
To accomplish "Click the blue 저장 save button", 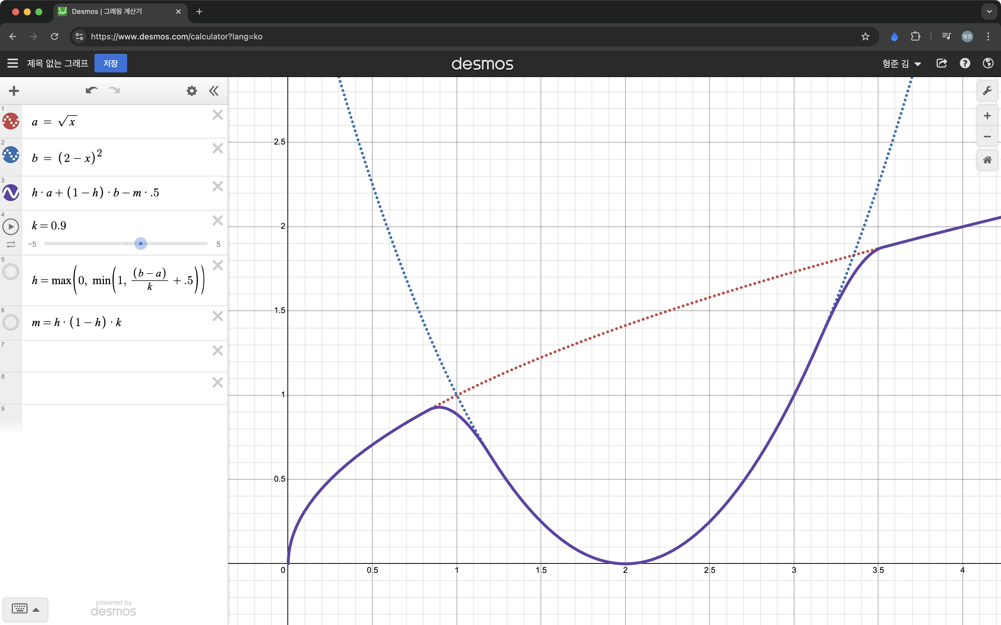I will tap(110, 63).
